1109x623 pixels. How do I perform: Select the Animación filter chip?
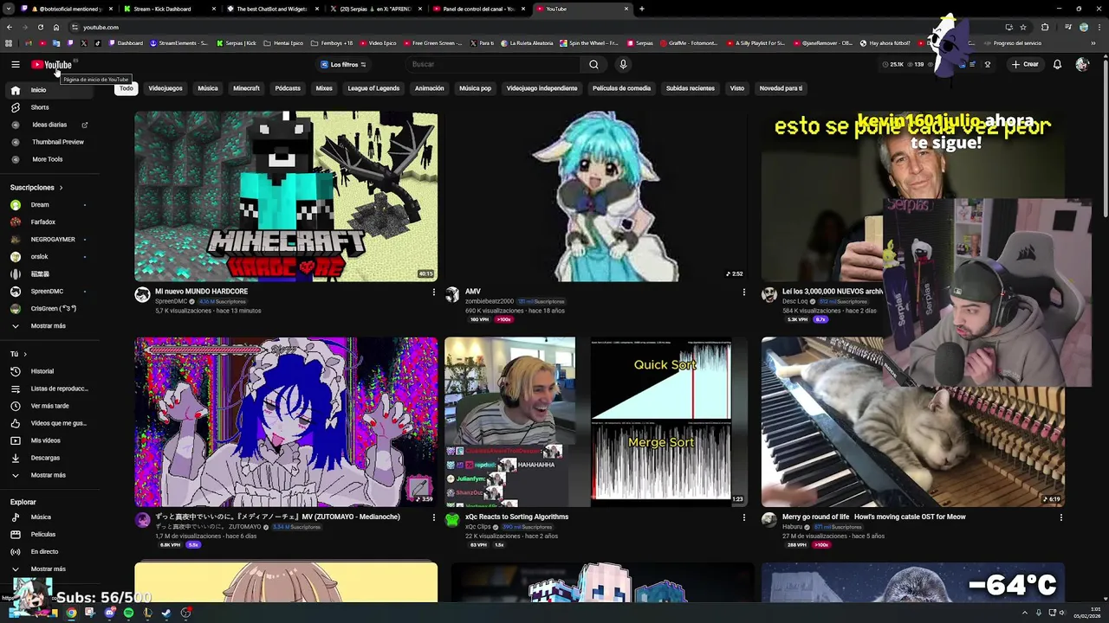point(429,88)
